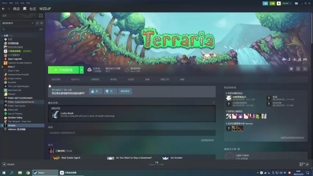The height and width of the screenshot is (176, 313).
Task: Toggle Terraria favorite star
Action: pyautogui.click(x=305, y=69)
